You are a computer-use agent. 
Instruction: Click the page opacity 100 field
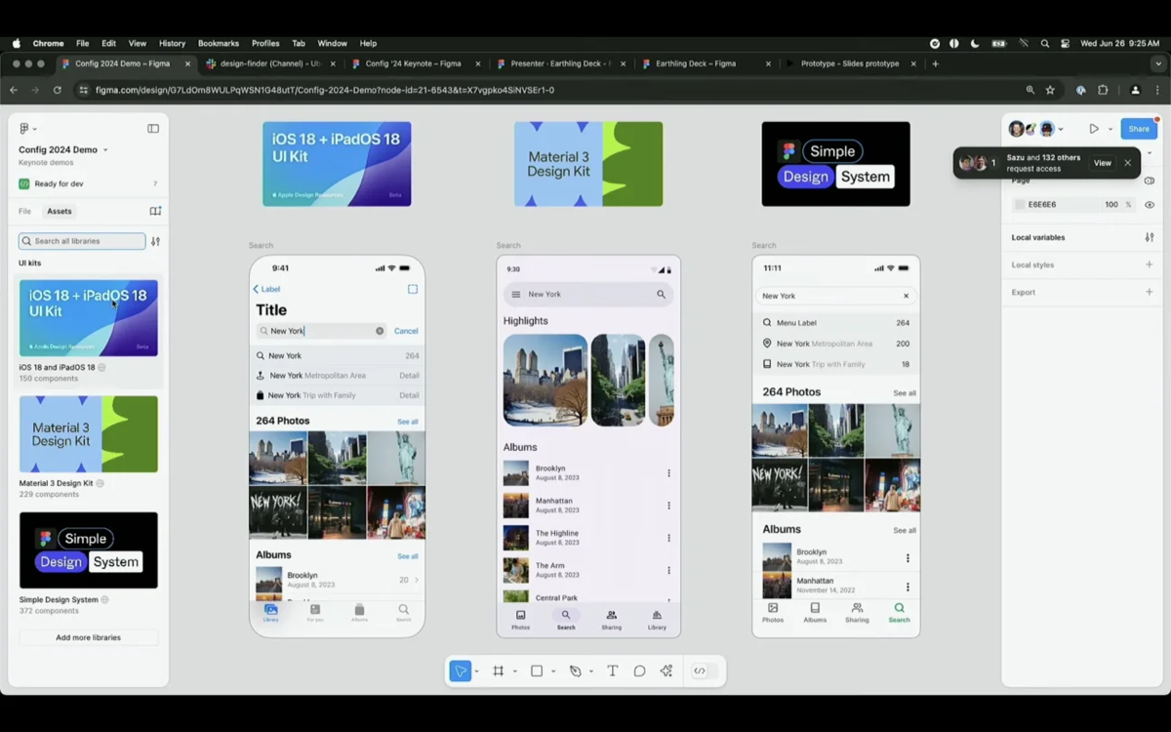(1110, 205)
